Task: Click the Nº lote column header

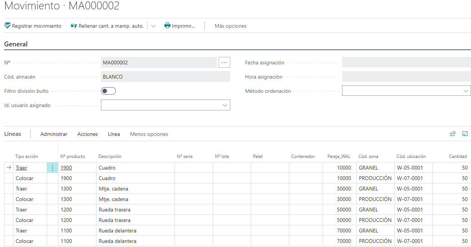Action: pyautogui.click(x=222, y=156)
